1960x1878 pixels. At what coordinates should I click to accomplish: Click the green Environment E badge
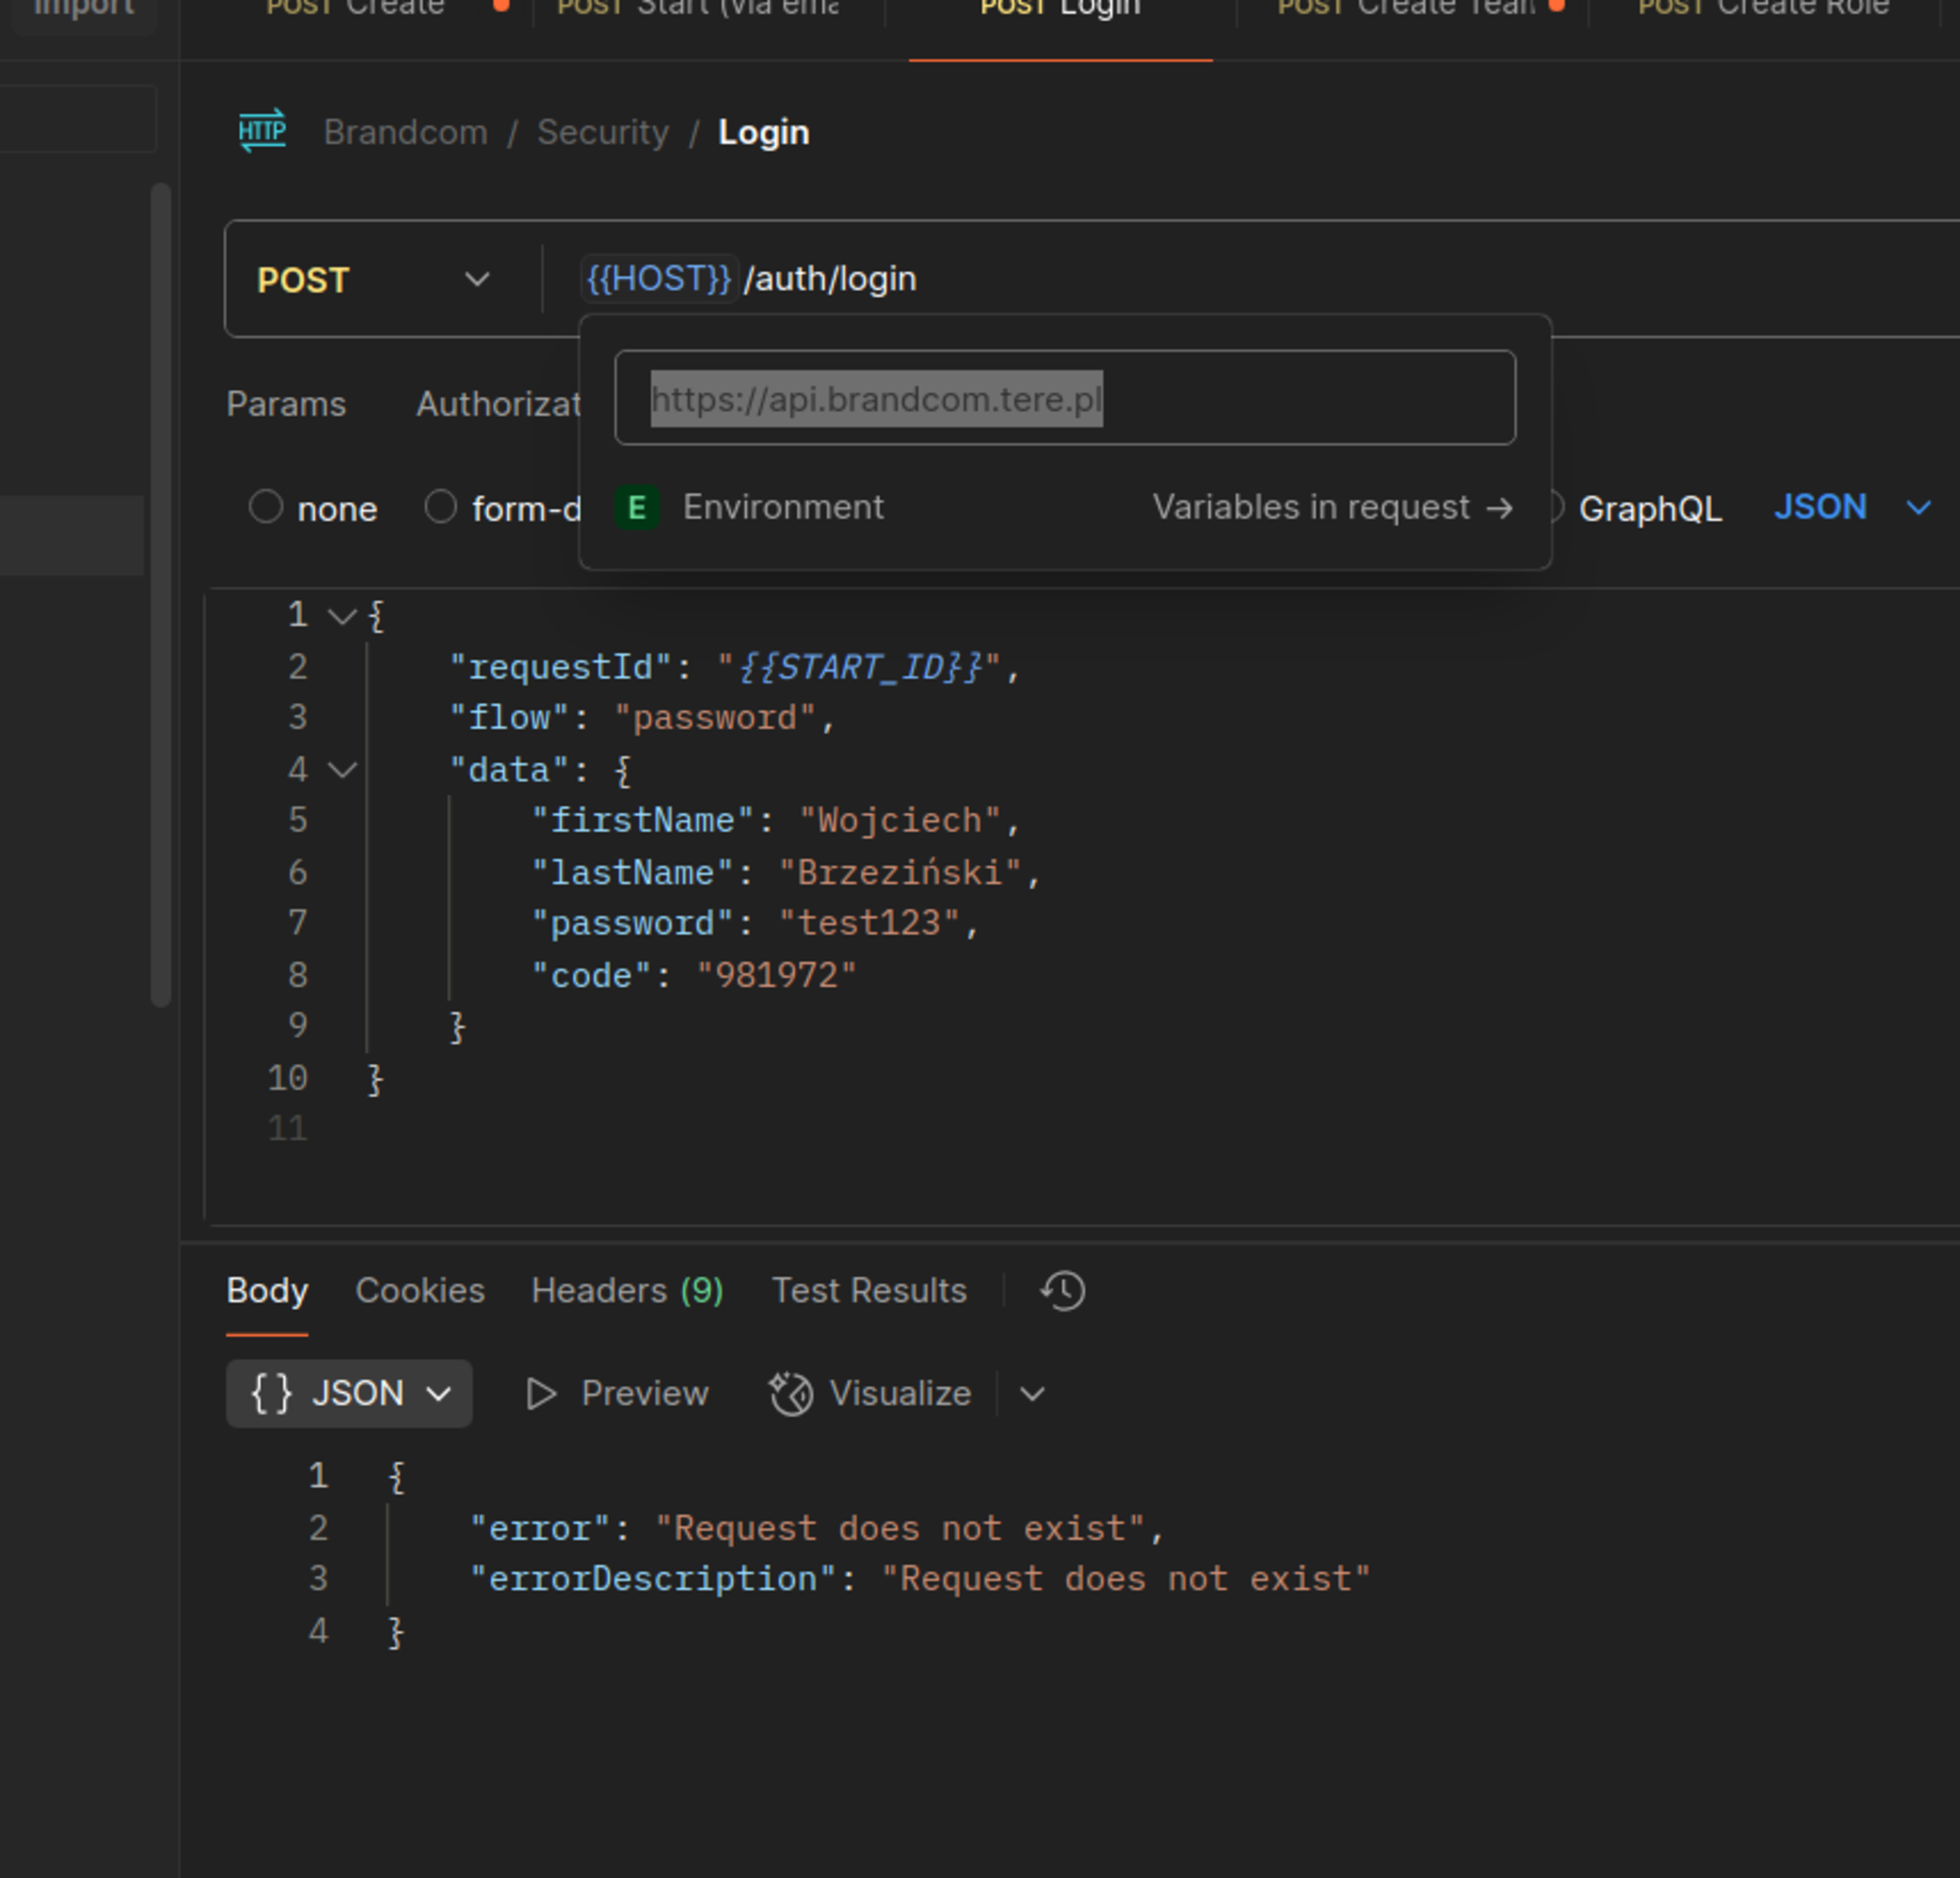coord(637,508)
